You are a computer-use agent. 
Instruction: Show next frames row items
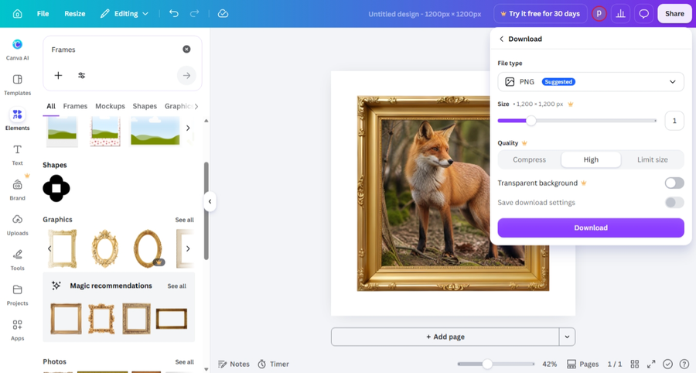coord(188,128)
